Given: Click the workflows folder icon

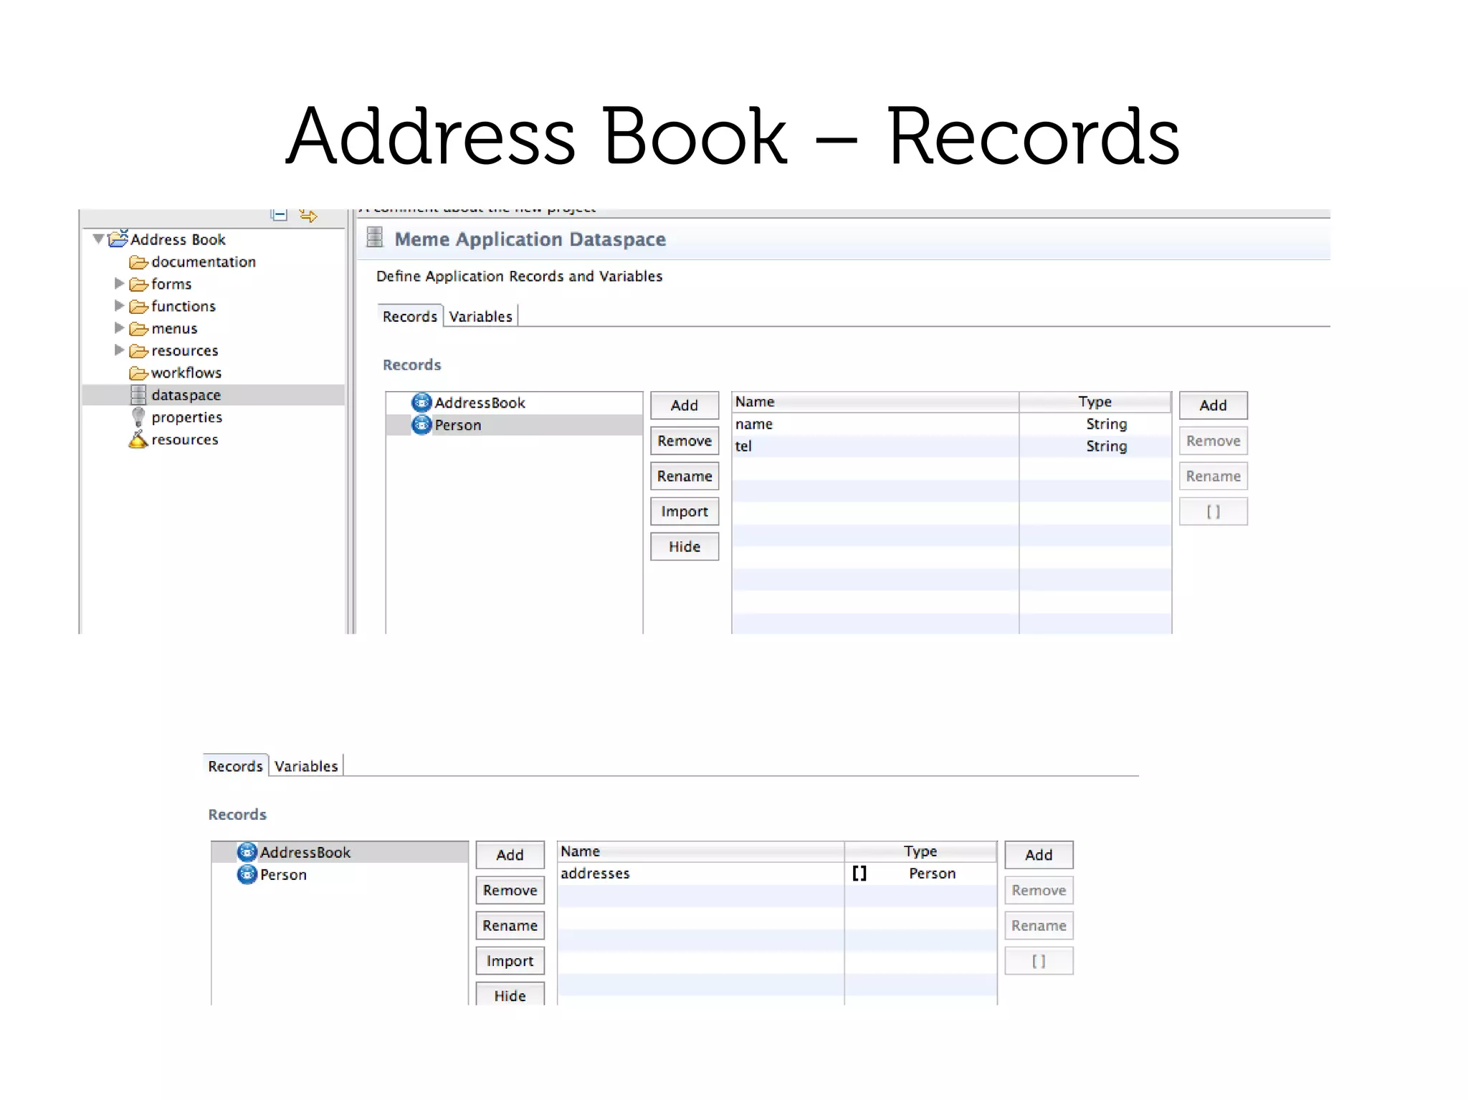Looking at the screenshot, I should coord(138,373).
